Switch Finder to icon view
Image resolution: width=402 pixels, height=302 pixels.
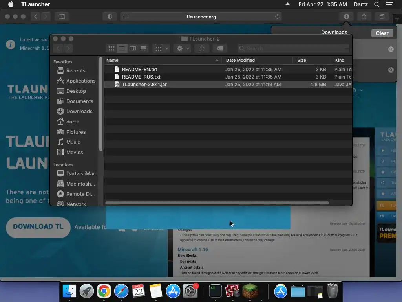tap(111, 48)
